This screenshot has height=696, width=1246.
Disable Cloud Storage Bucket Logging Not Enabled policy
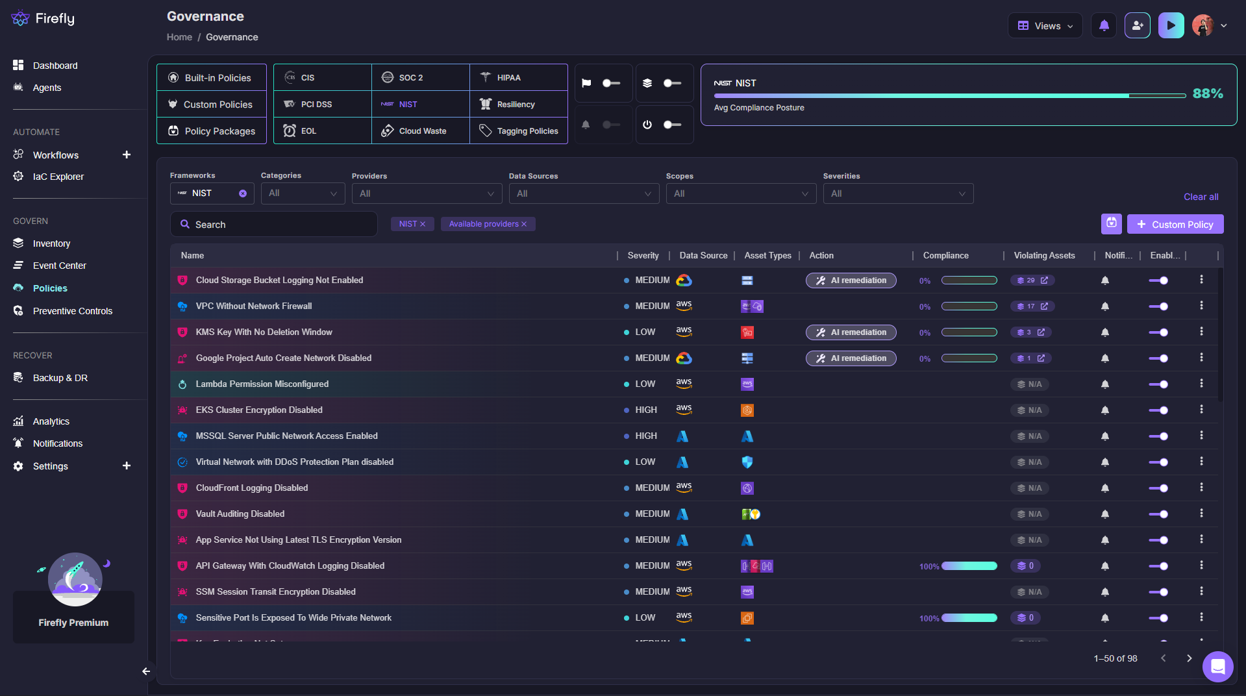1158,280
